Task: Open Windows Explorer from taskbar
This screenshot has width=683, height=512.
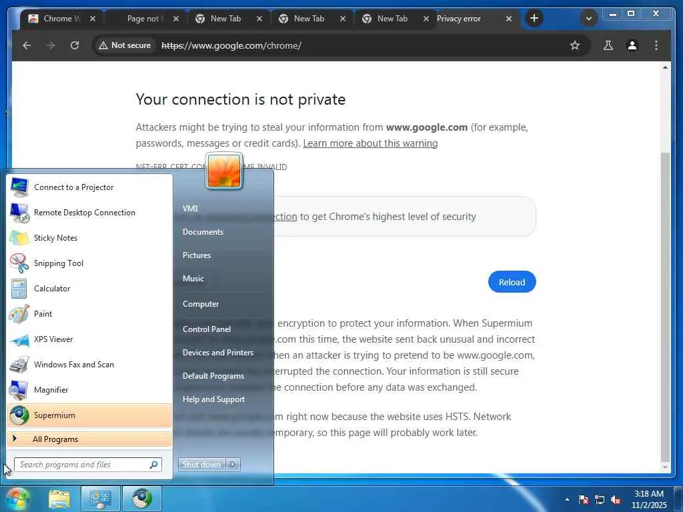Action: [x=59, y=499]
